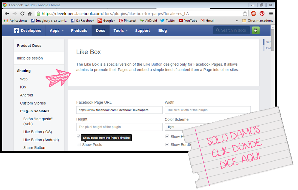Click the Pinterest extension icon in toolbar
The image size is (298, 190).
click(x=262, y=13)
